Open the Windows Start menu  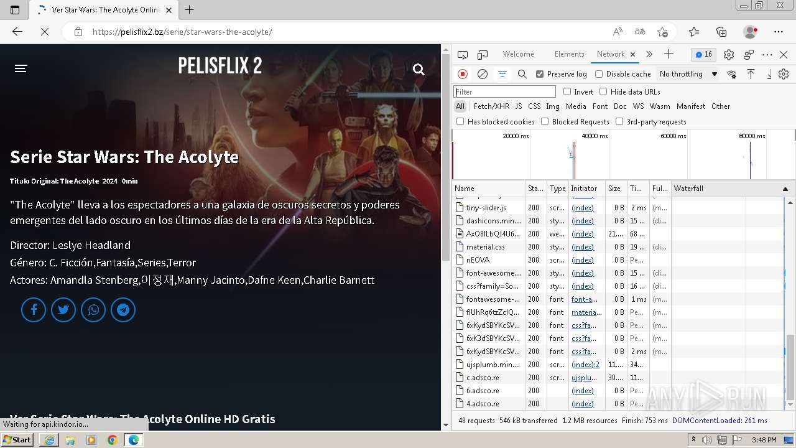17,440
